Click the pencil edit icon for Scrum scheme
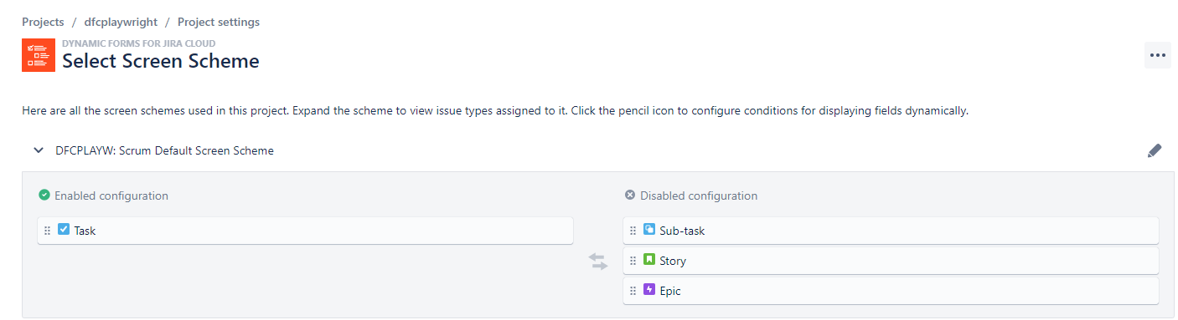 point(1155,151)
